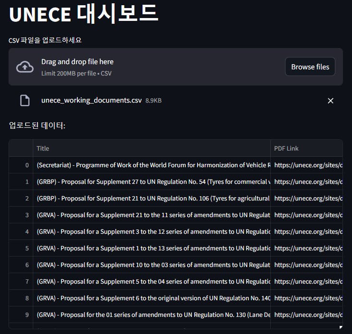Screen dimensions: 352x334
Task: Click the CSV 파일을 업로드하세요 label
Action: pyautogui.click(x=45, y=40)
